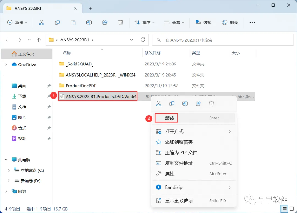
Task: Click the toolbar 装载 mount button
Action: click(204, 23)
